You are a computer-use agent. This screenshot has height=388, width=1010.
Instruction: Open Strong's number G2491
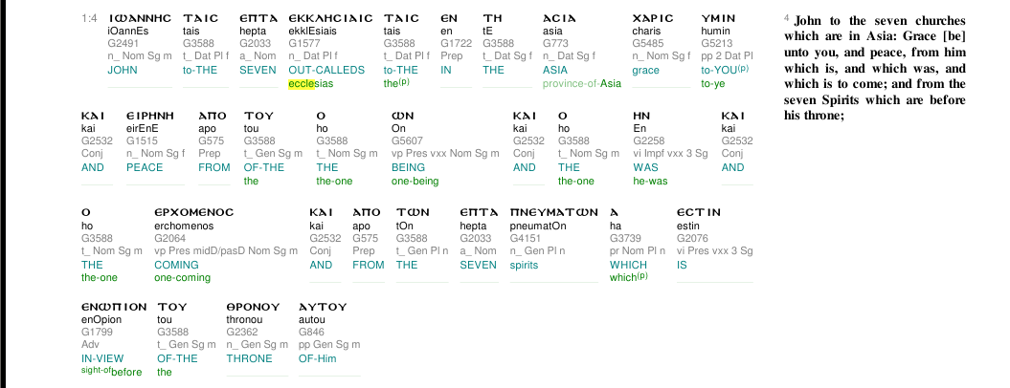[x=122, y=44]
